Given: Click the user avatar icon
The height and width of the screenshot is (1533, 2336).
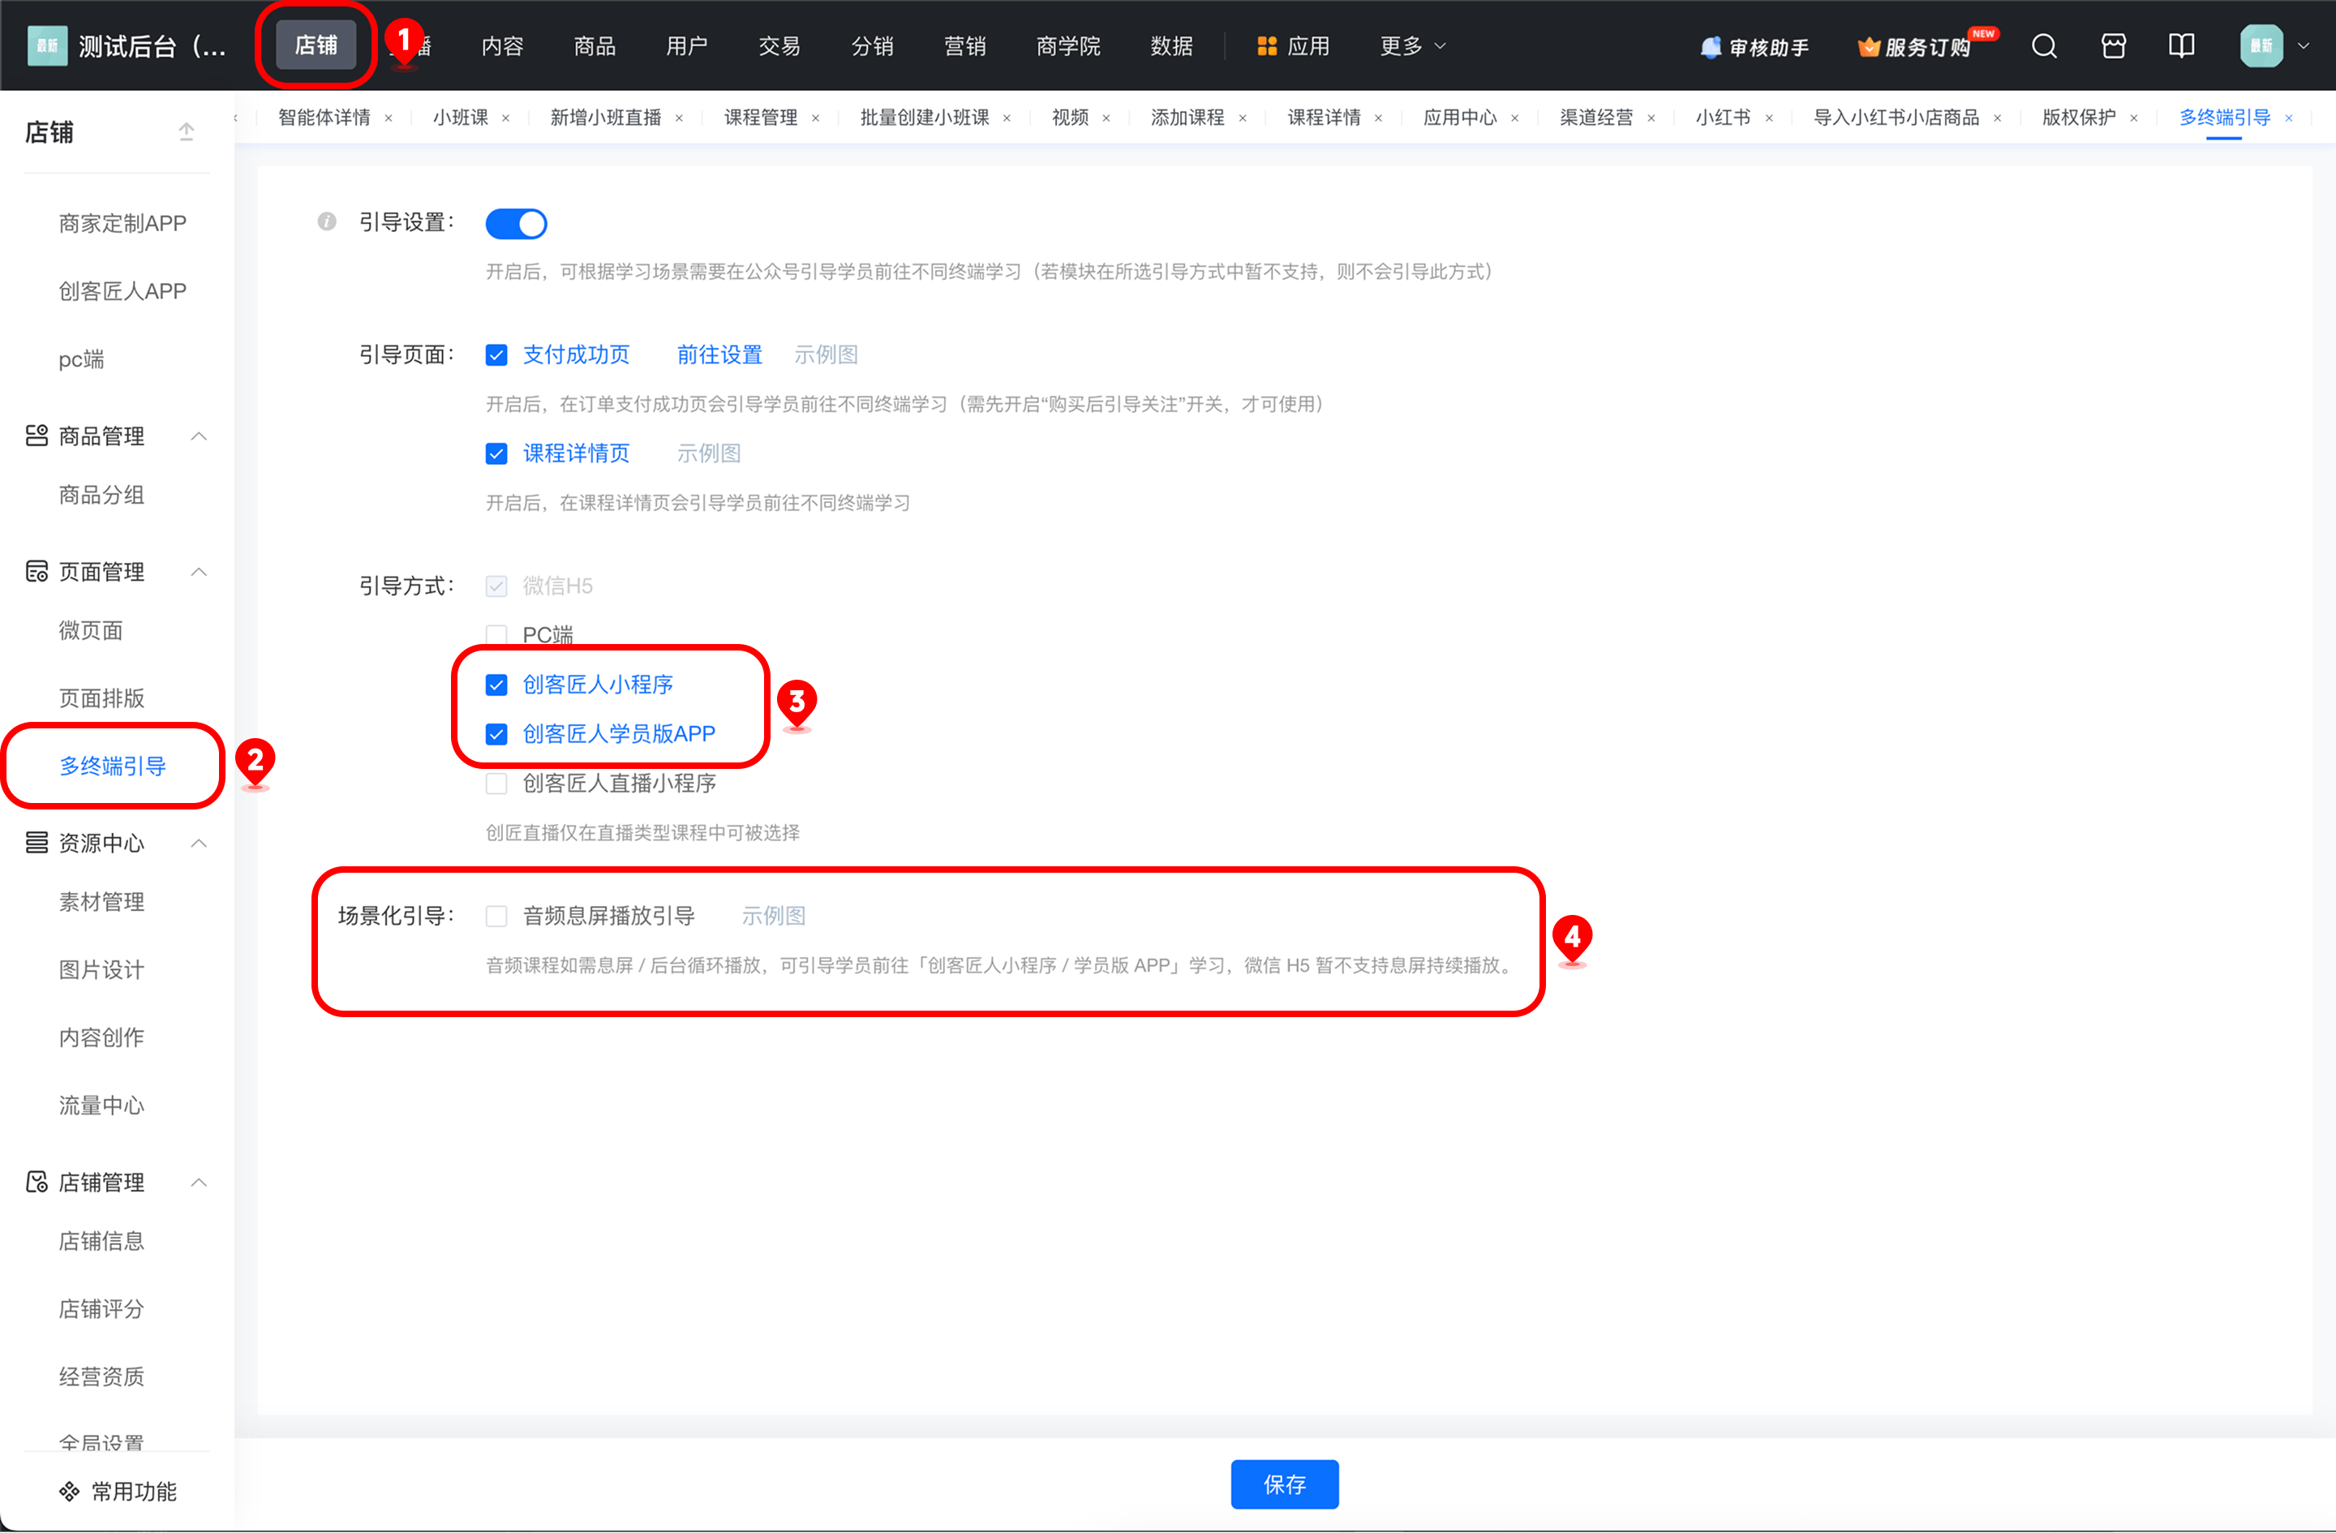Looking at the screenshot, I should coord(2261,46).
